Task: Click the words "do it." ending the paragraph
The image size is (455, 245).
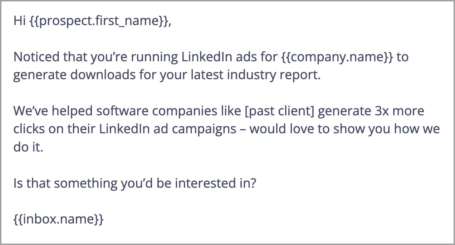Action: coord(28,147)
